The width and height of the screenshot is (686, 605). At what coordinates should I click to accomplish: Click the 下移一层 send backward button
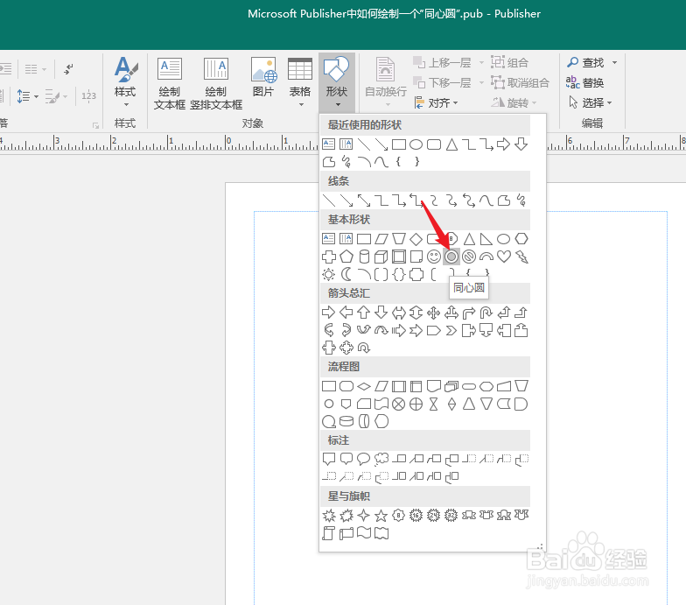point(443,82)
